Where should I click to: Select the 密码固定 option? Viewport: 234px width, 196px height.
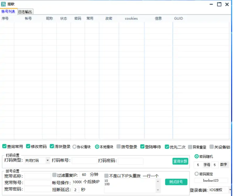(196, 174)
